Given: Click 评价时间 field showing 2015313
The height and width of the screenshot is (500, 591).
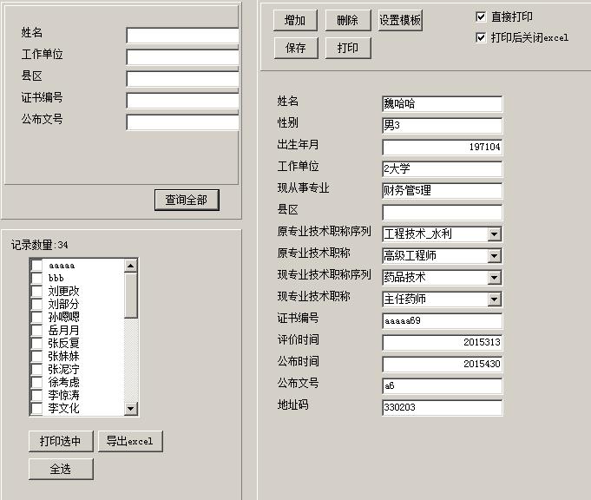Looking at the screenshot, I should [442, 342].
